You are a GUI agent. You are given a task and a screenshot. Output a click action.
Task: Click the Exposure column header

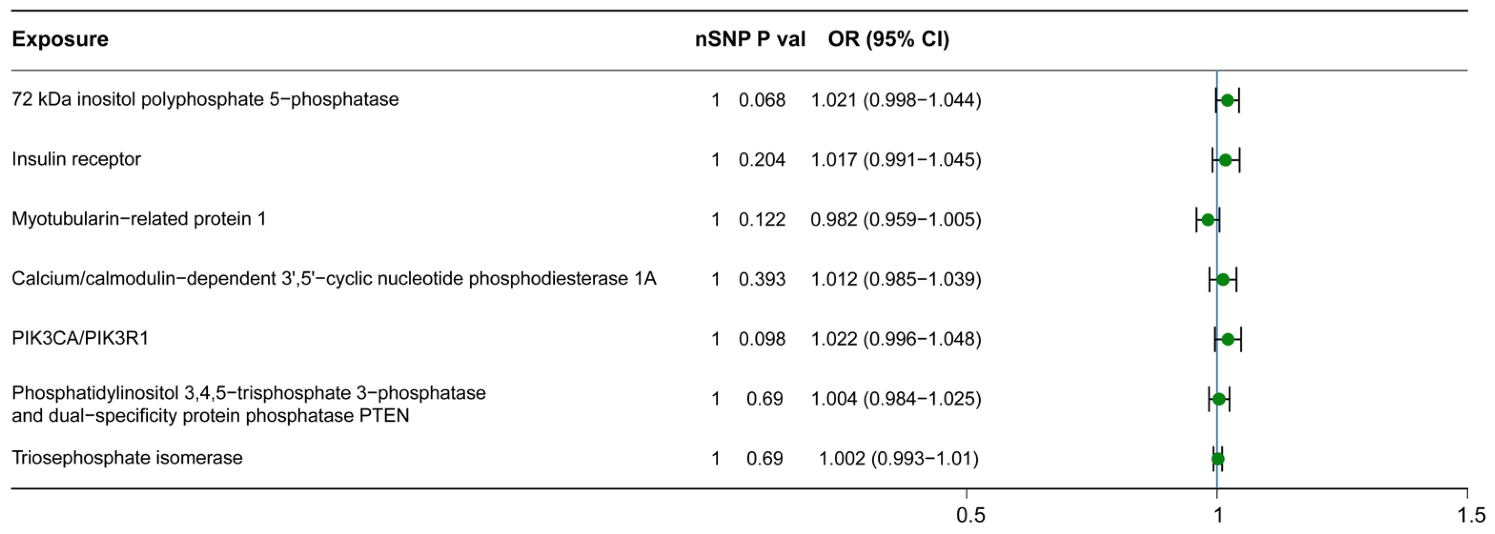point(60,40)
